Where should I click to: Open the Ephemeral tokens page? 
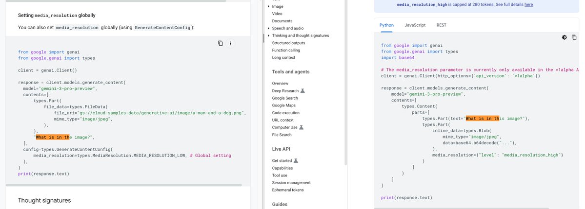pos(288,190)
